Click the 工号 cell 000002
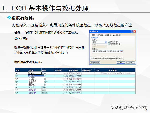This screenshot has height=113, width=150. pyautogui.click(x=101, y=73)
